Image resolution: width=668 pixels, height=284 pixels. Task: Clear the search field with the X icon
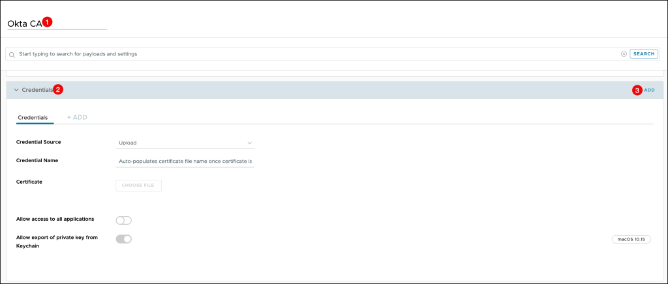point(624,54)
